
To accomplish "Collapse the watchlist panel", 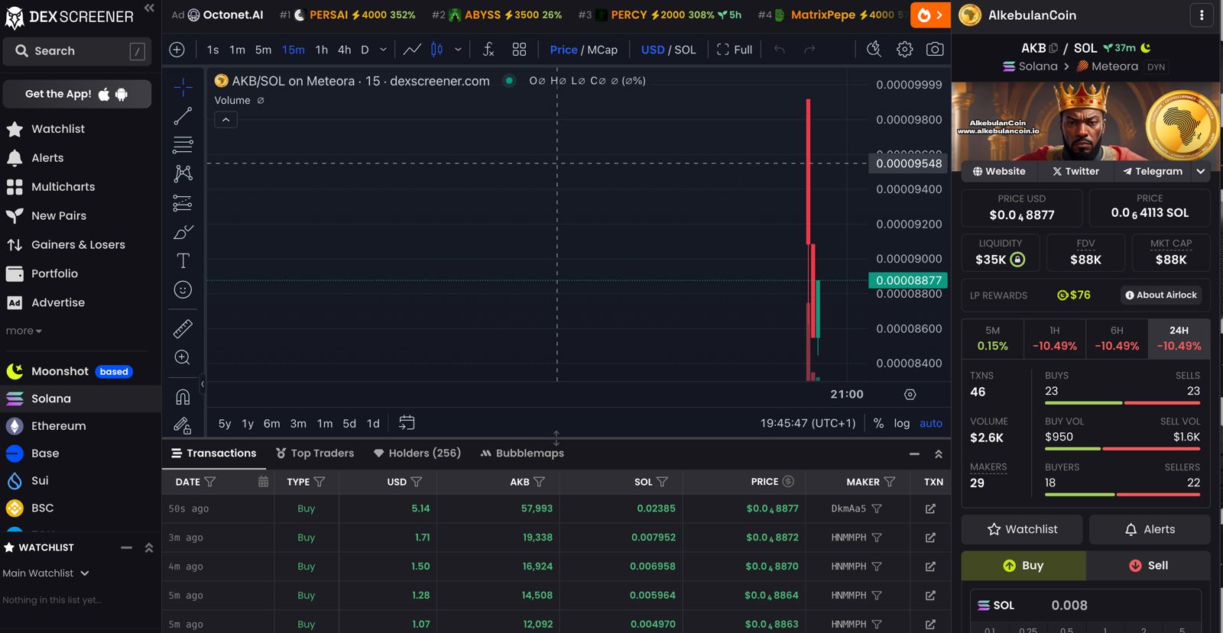I will pos(127,547).
